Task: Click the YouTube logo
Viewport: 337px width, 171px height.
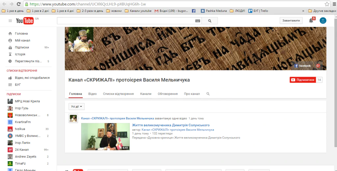Action: tap(25, 21)
